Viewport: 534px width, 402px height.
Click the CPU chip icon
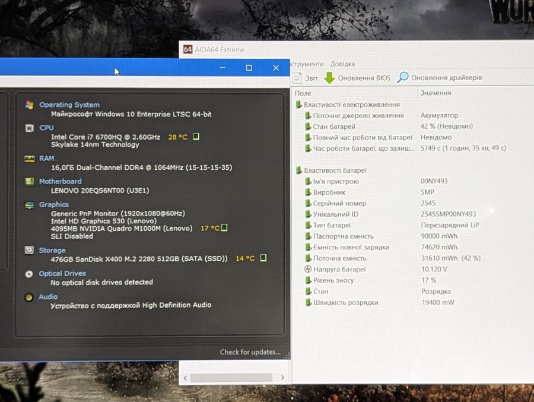point(30,128)
